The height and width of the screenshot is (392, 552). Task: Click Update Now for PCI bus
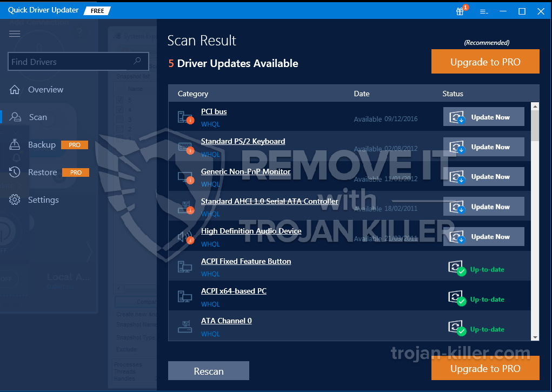(484, 117)
